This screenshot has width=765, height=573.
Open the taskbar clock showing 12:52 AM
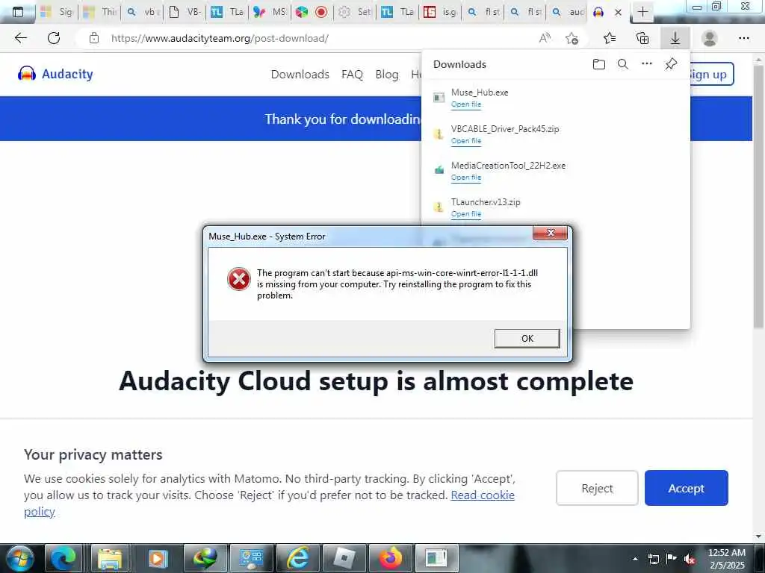click(x=726, y=558)
